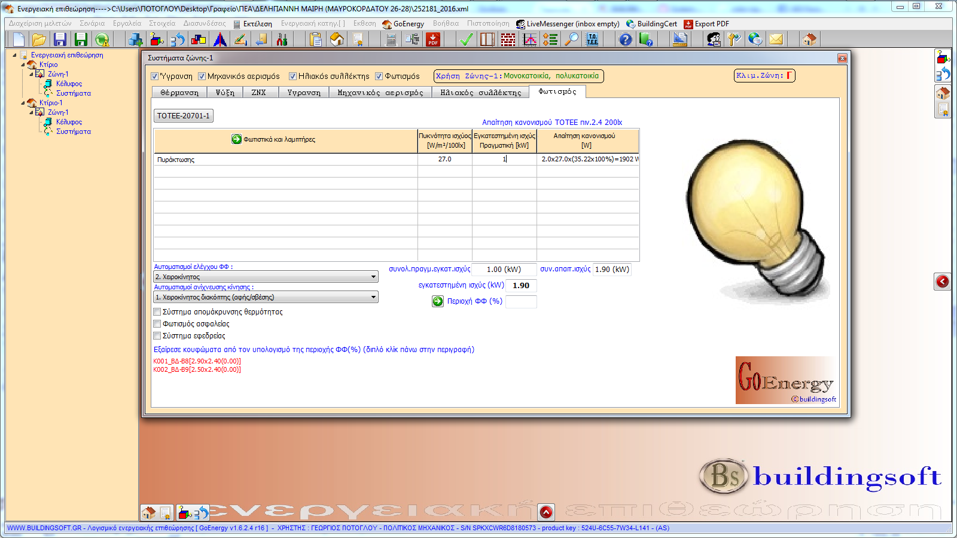Open the blue question mark help icon
Viewport: 957px width, 538px height.
click(x=625, y=39)
